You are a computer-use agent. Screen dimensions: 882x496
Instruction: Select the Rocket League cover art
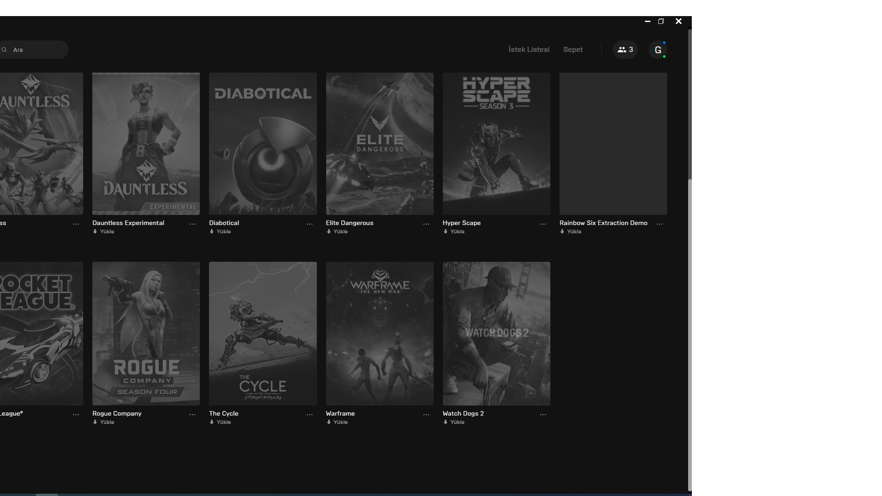(x=41, y=333)
